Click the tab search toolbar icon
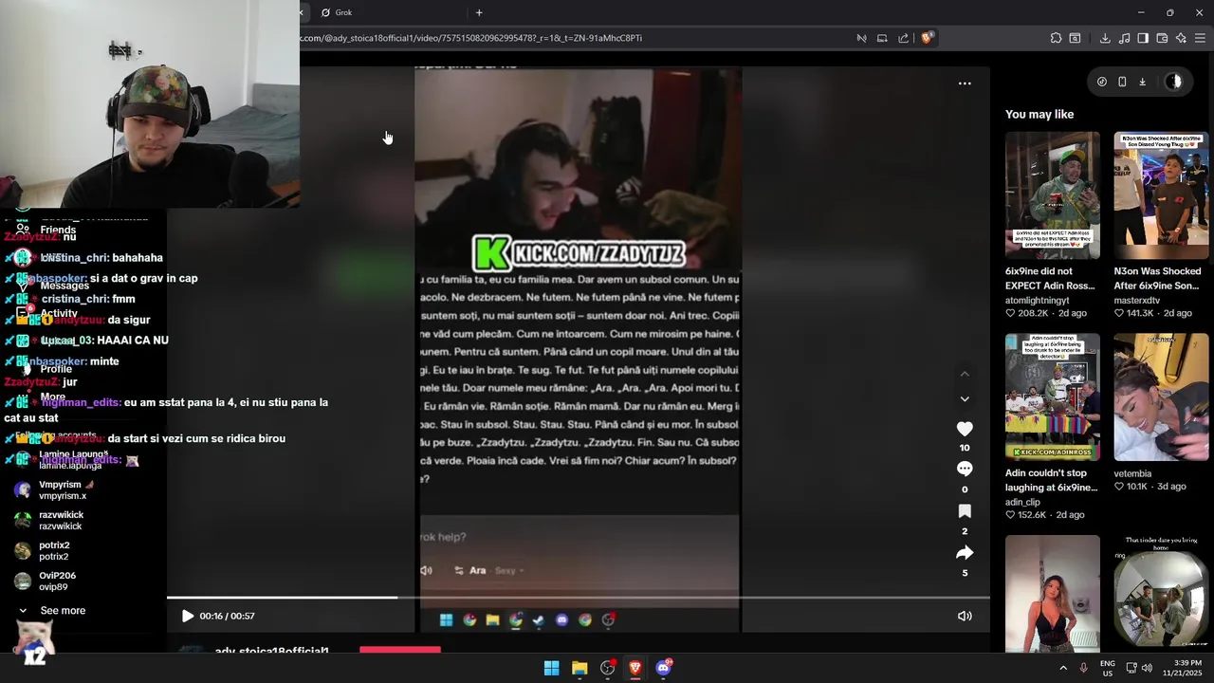Viewport: 1214px width, 683px height. pyautogui.click(x=1075, y=38)
